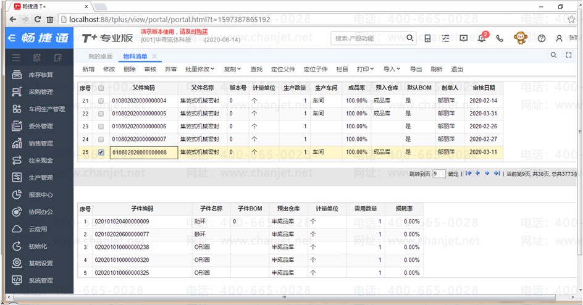
Task: Check the checkbox for row 21
Action: pos(101,100)
